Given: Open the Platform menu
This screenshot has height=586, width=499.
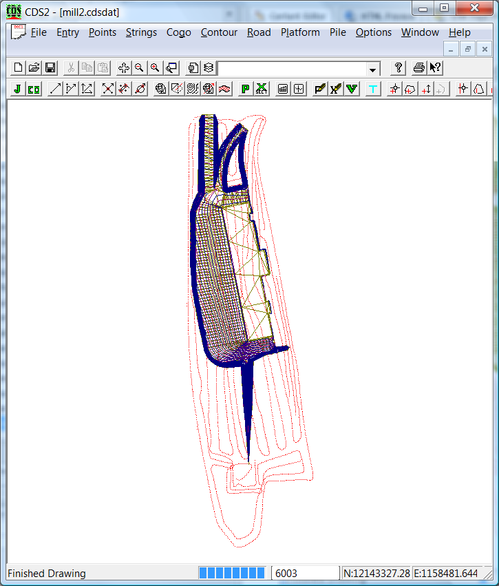Looking at the screenshot, I should click(300, 32).
